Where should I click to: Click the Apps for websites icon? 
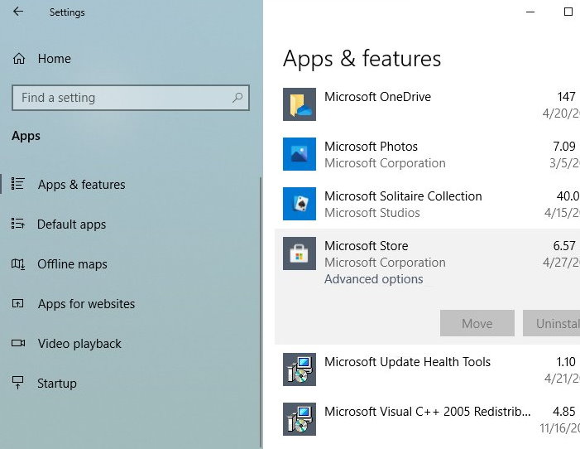pos(17,304)
